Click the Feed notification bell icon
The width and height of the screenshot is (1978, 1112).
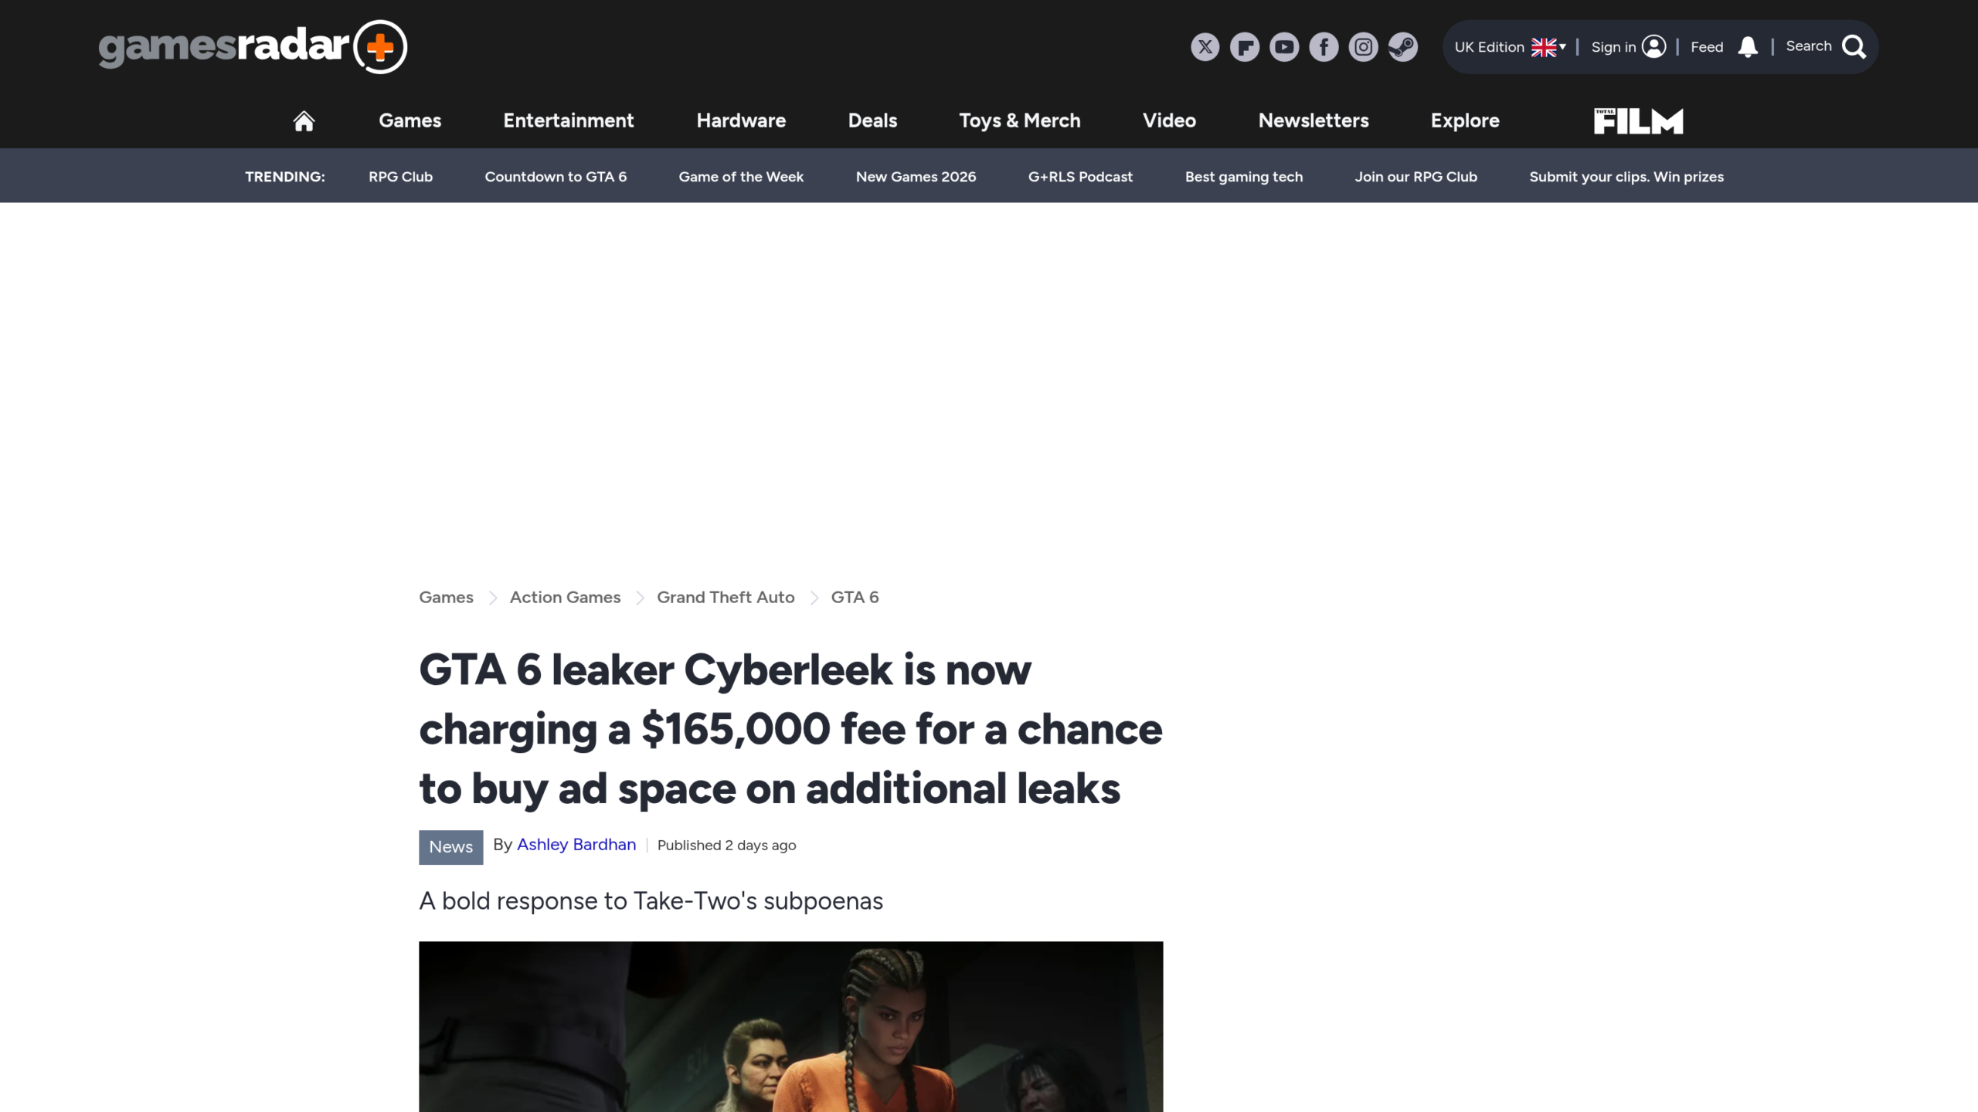pyautogui.click(x=1748, y=47)
